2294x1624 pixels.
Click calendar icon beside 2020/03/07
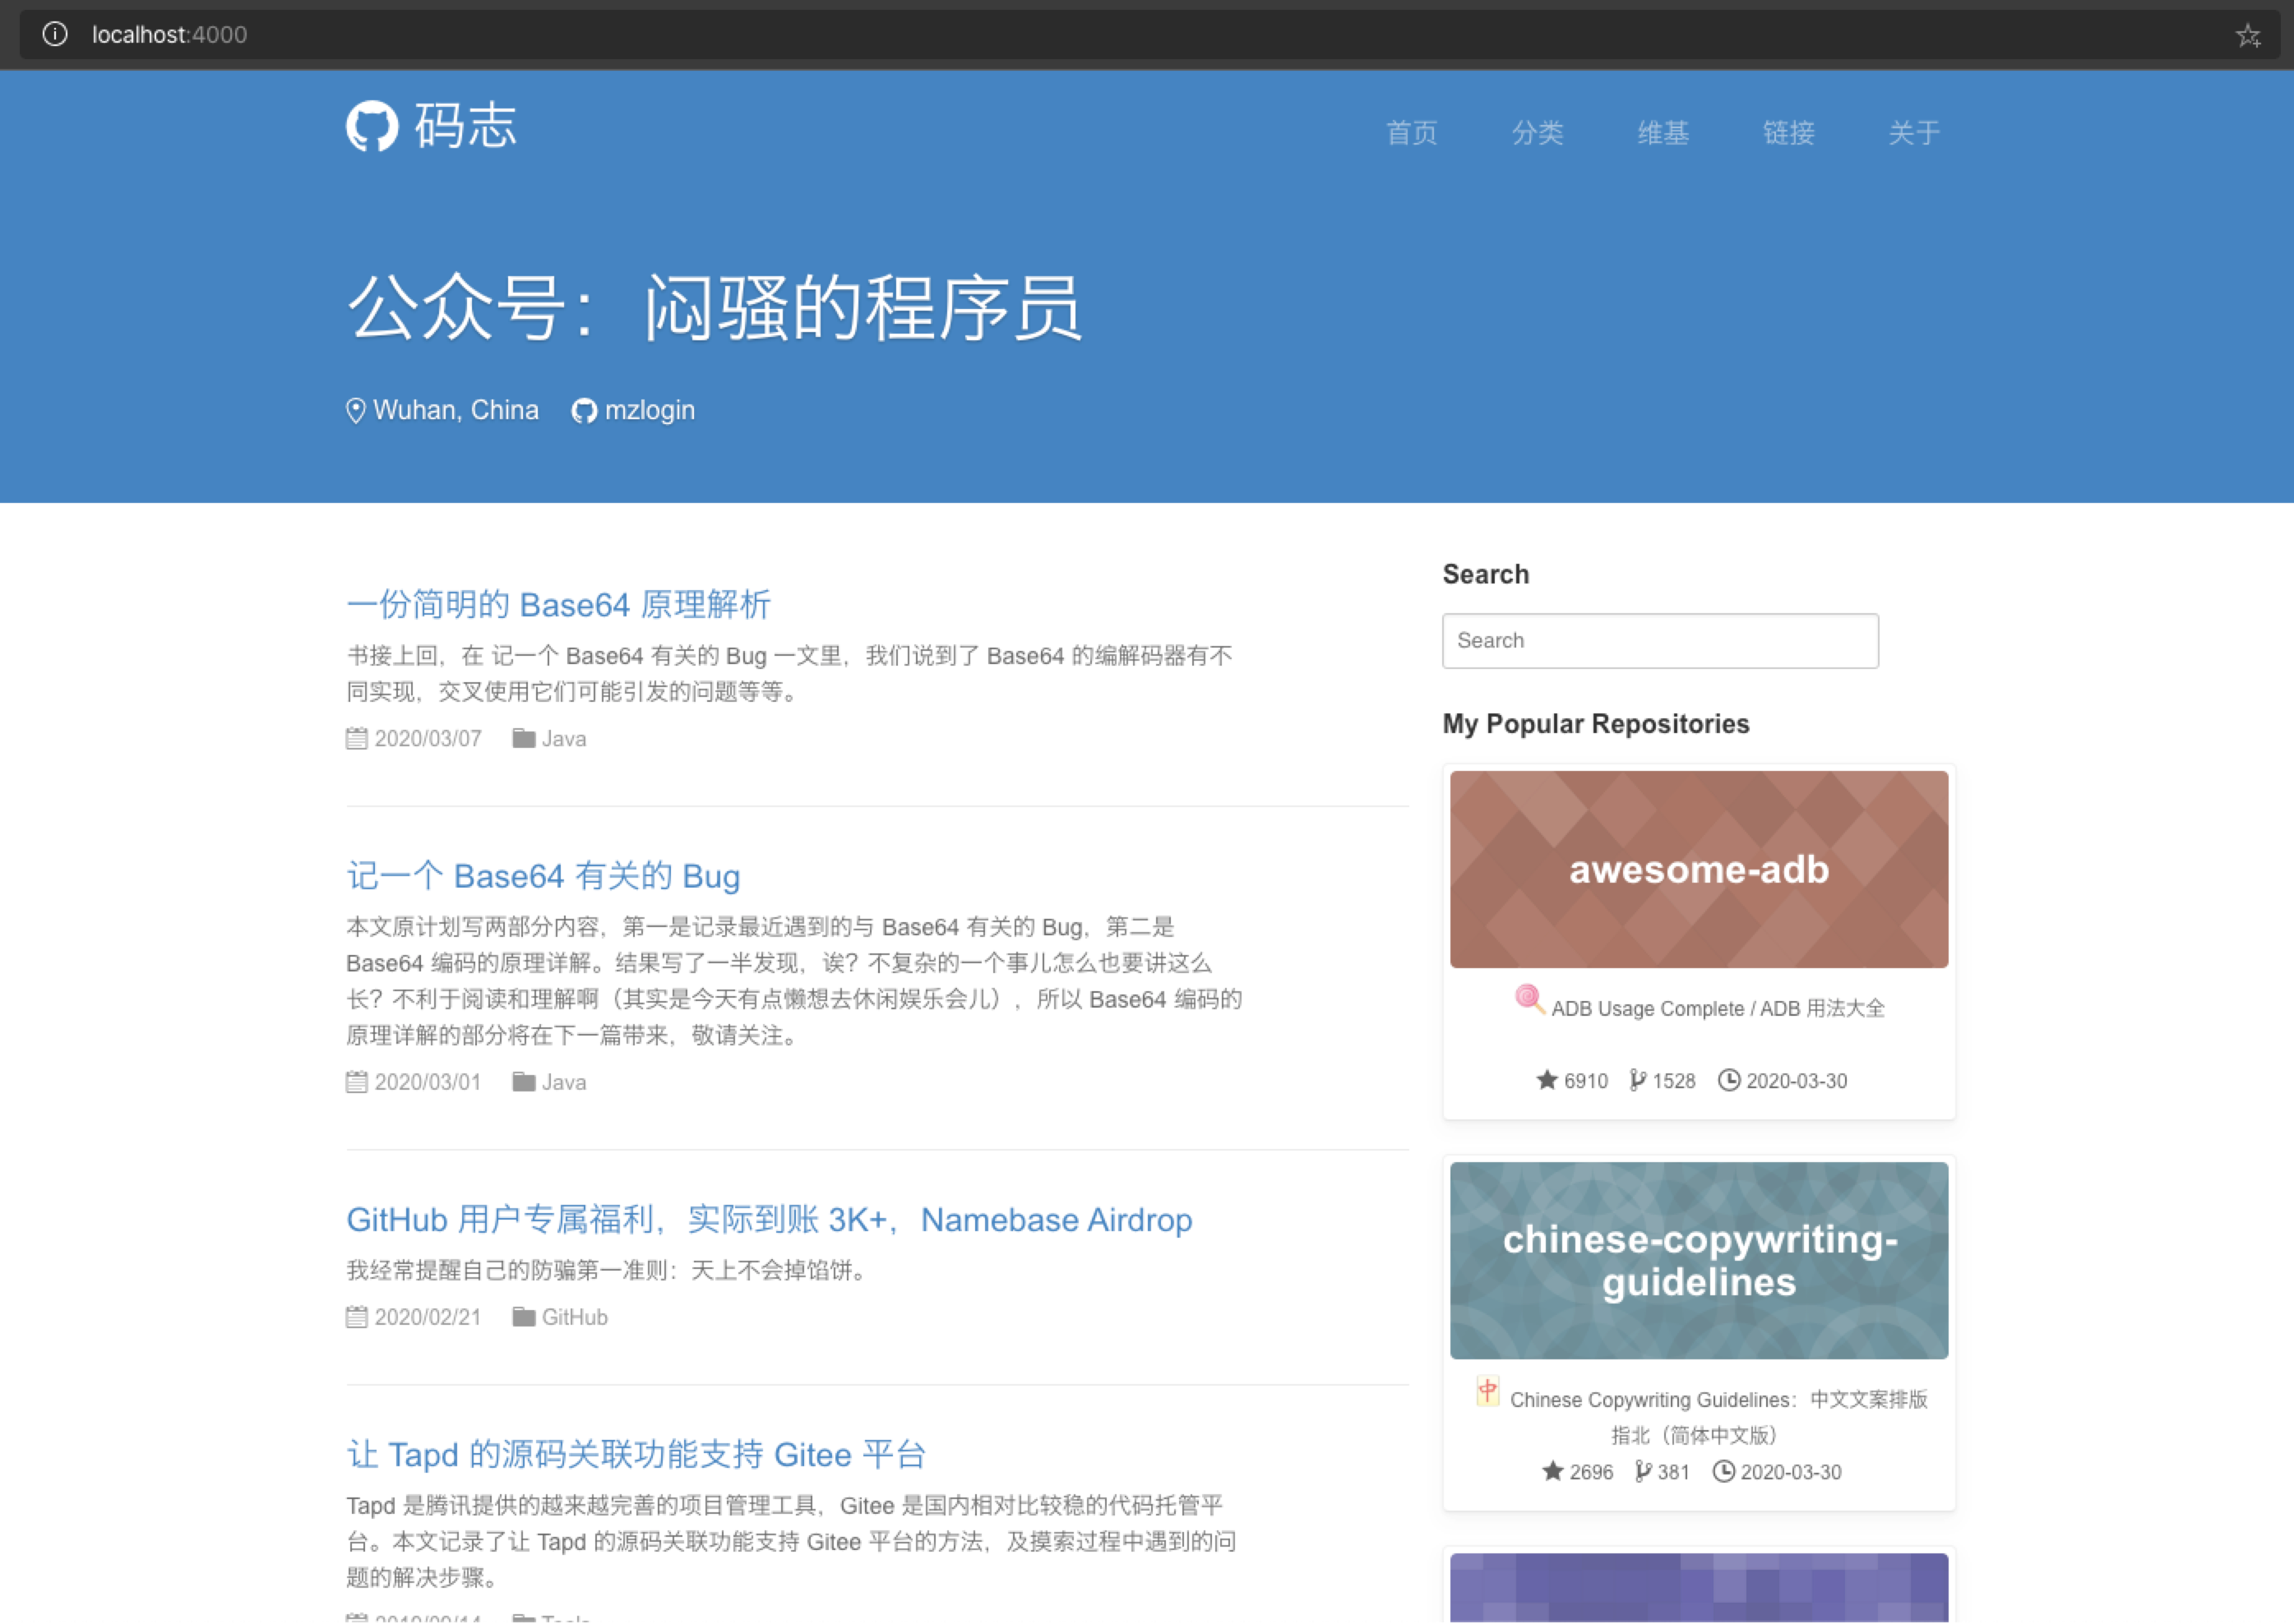(356, 739)
